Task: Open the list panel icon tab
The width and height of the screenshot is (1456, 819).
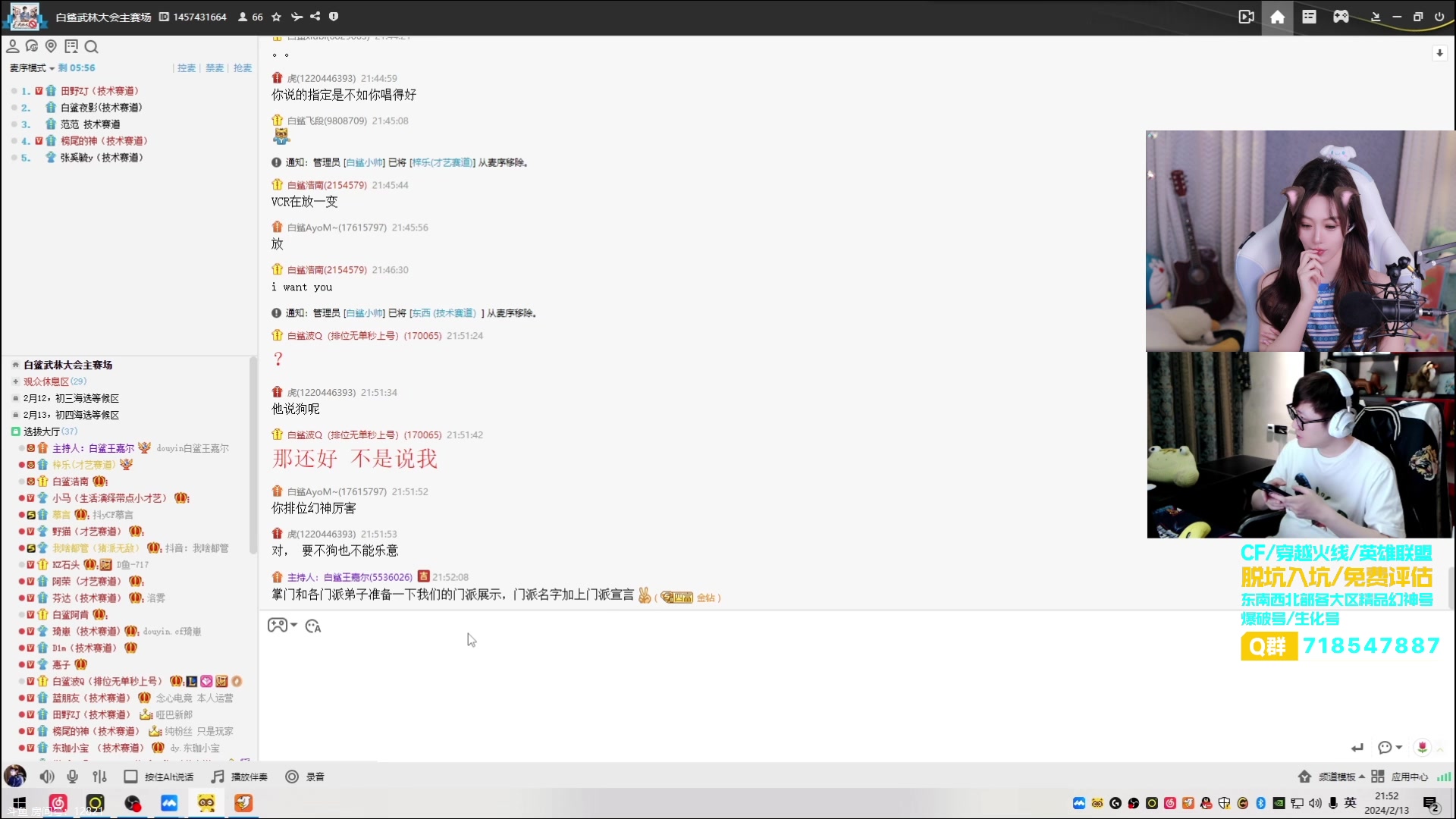Action: tap(1310, 17)
